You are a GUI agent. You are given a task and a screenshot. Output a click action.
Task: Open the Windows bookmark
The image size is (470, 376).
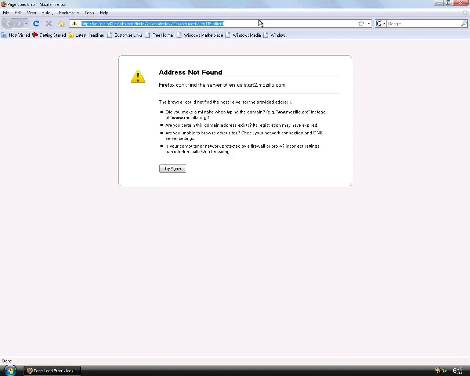pyautogui.click(x=275, y=35)
